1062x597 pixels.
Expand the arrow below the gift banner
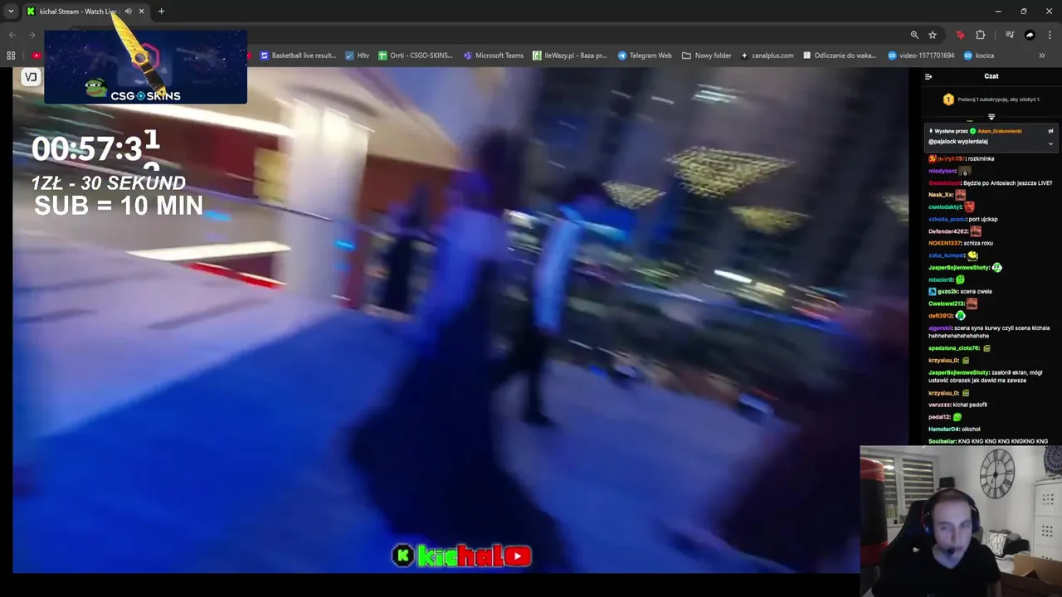pyautogui.click(x=991, y=117)
